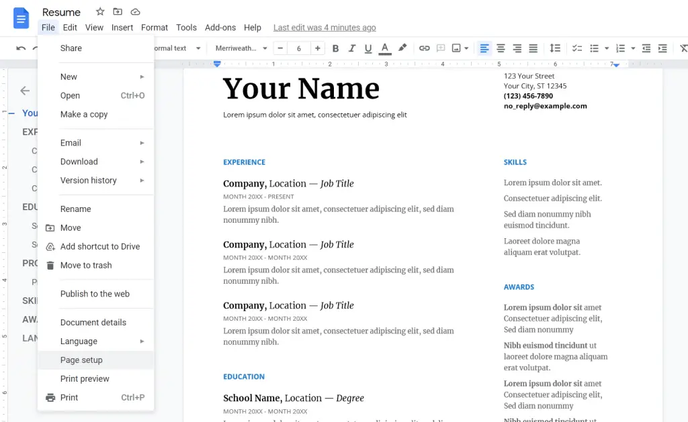Increase the paragraph indent

click(662, 48)
